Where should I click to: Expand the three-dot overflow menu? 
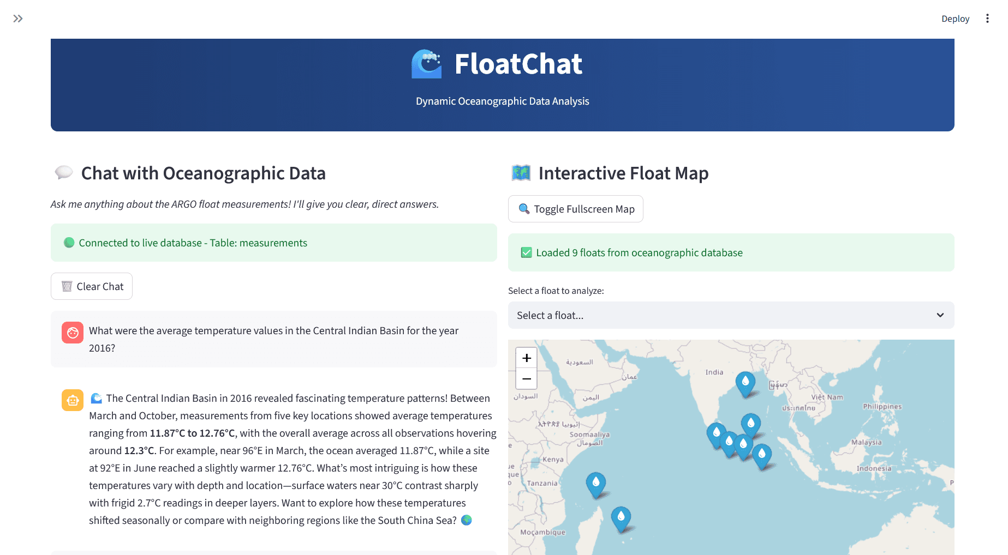tap(988, 18)
